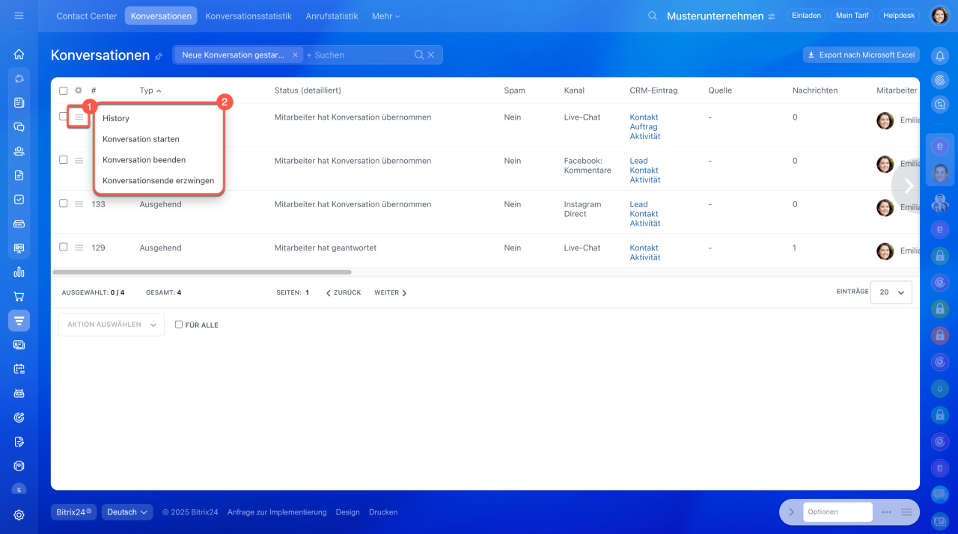Open the row actions menu for conversation 129
The width and height of the screenshot is (958, 534).
(x=79, y=248)
